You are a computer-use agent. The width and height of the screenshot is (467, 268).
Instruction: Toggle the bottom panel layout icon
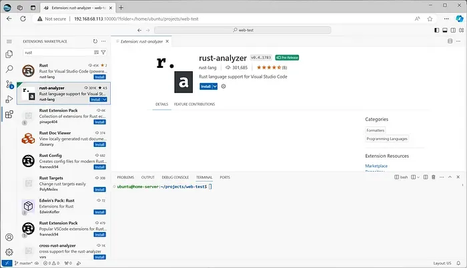(445, 31)
